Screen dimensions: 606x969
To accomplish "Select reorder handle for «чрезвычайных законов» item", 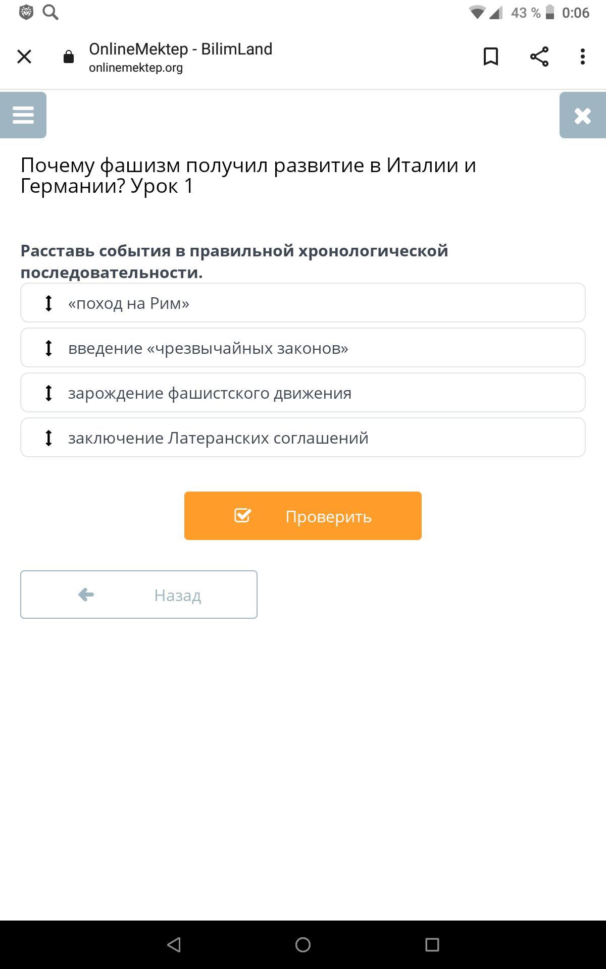I will pyautogui.click(x=48, y=348).
